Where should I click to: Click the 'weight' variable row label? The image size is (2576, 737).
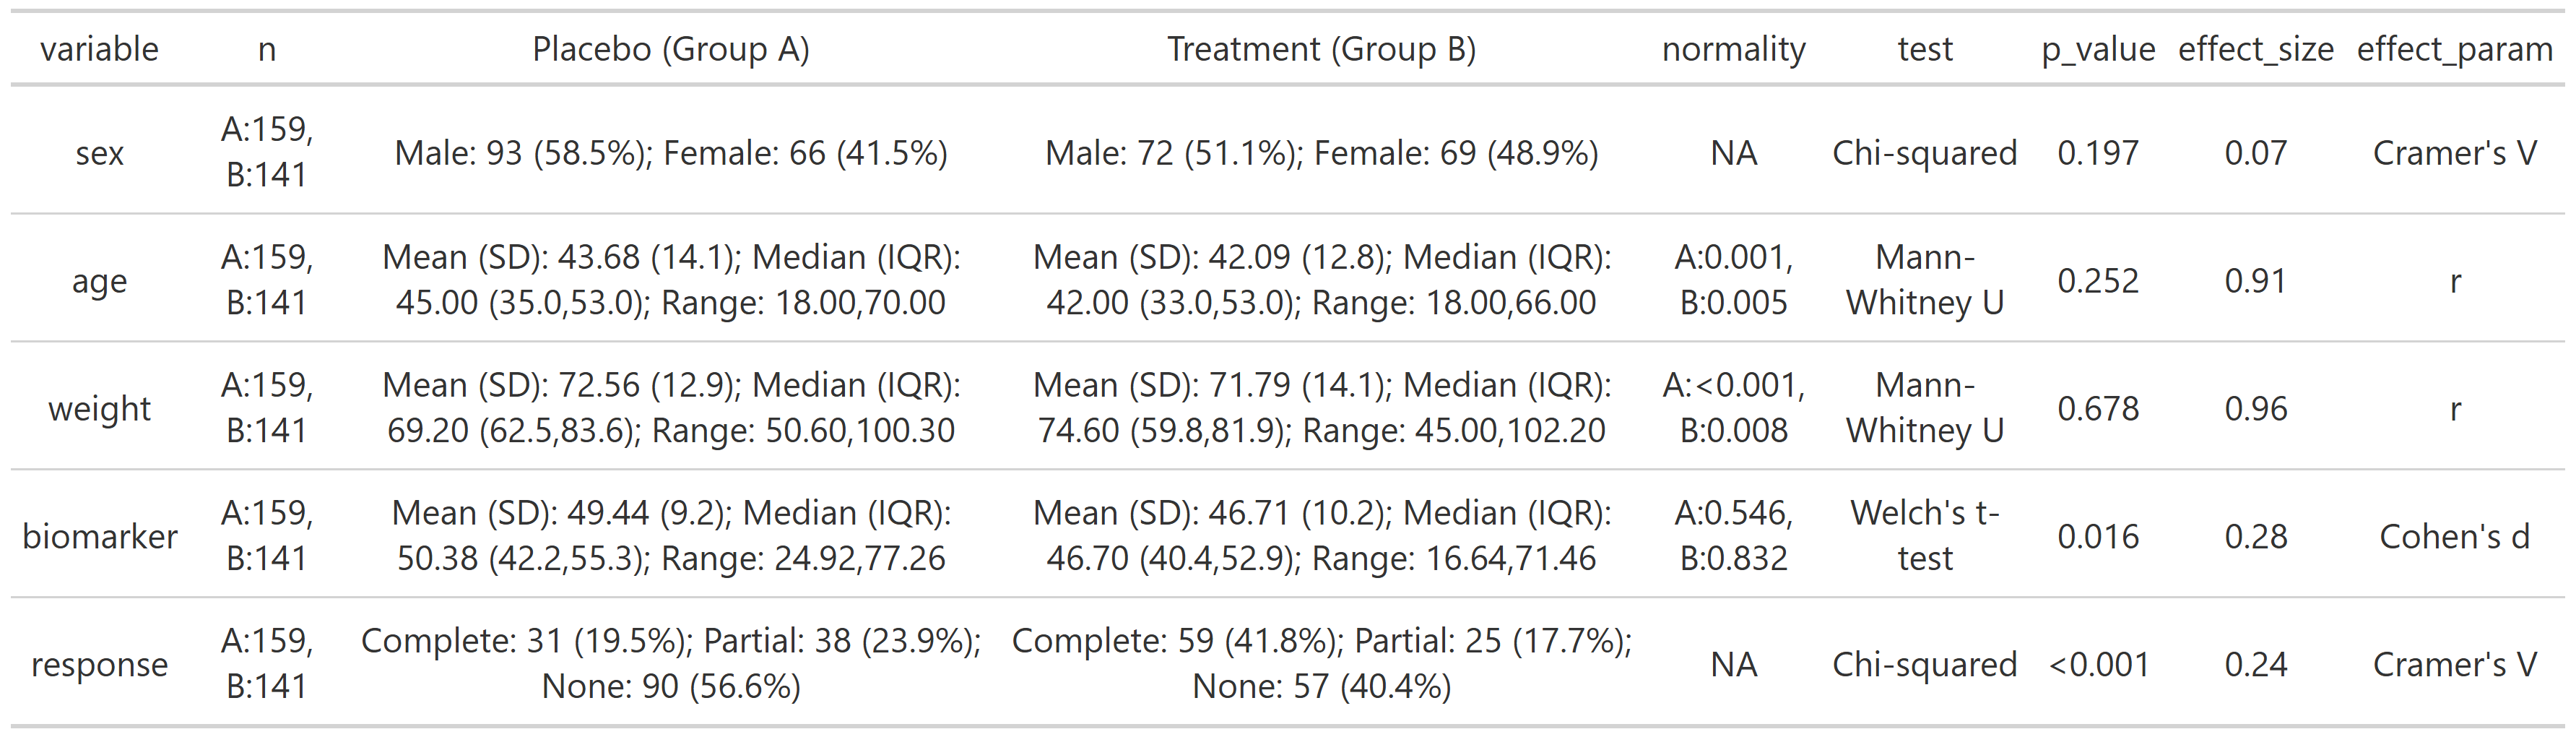point(99,409)
